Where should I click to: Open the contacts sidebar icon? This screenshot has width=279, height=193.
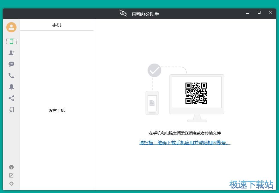(11, 53)
